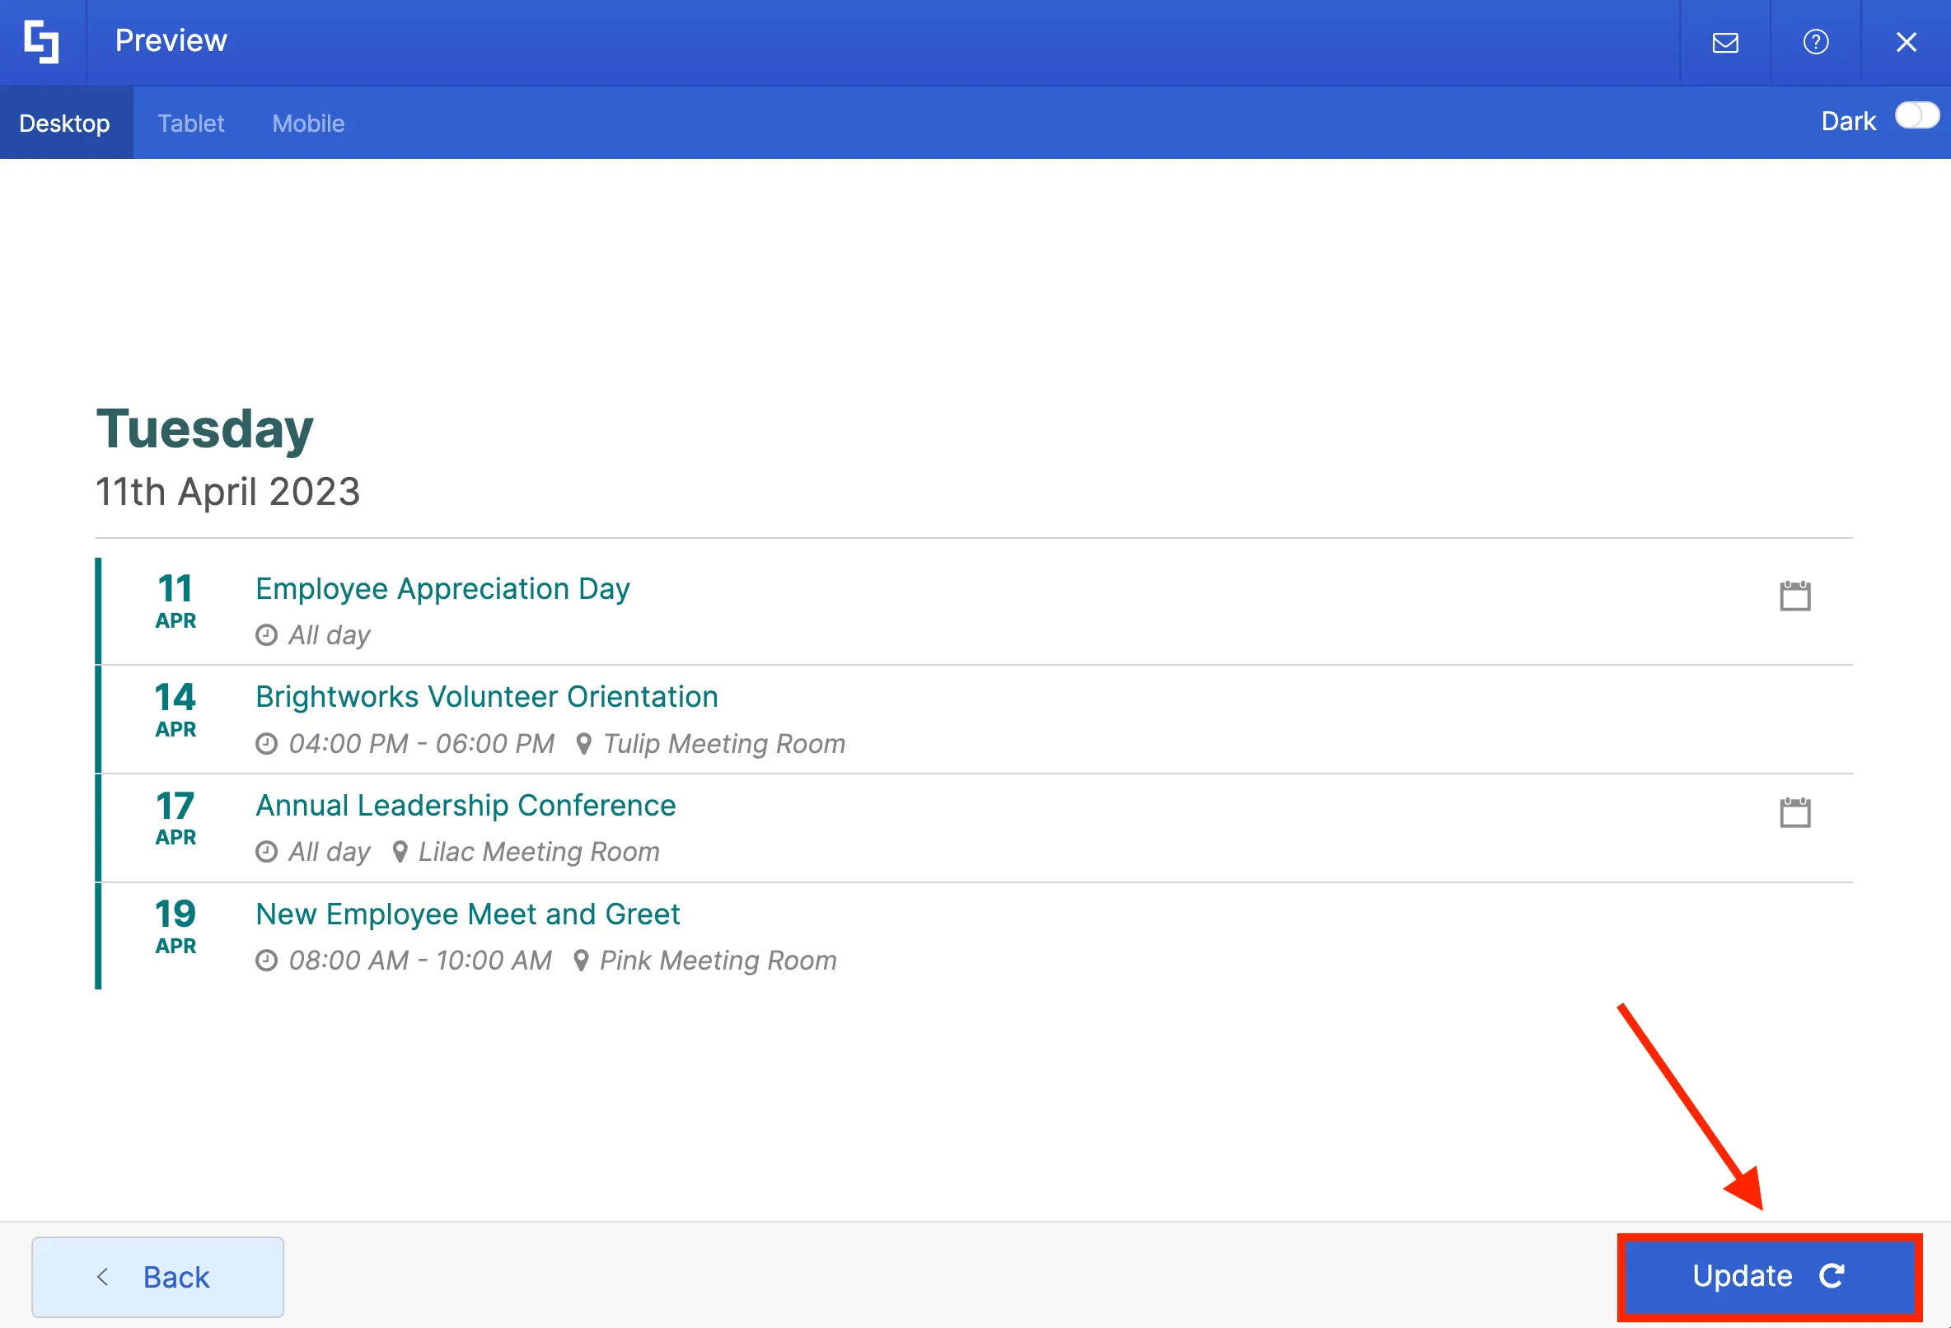Click the location pin icon before Tulip Meeting Room
Screen dimensions: 1951x1328
click(583, 744)
